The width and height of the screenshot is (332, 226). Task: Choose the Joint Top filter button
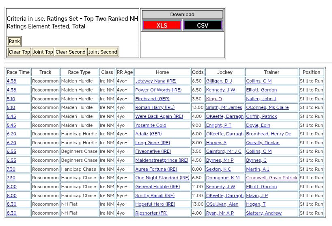tap(43, 52)
